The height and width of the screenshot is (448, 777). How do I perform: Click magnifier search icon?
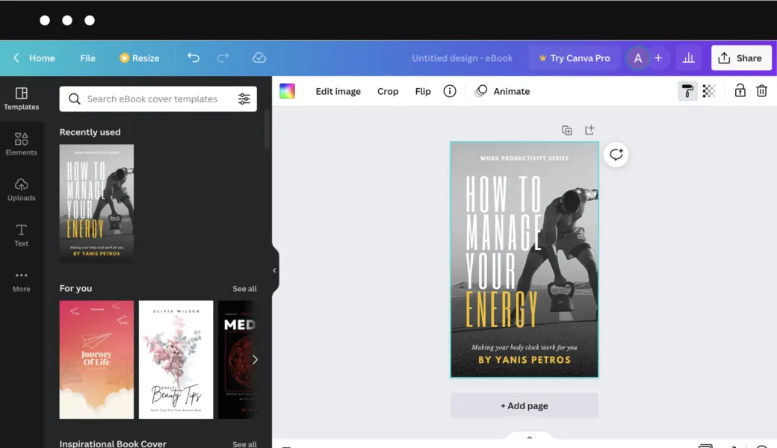coord(74,99)
